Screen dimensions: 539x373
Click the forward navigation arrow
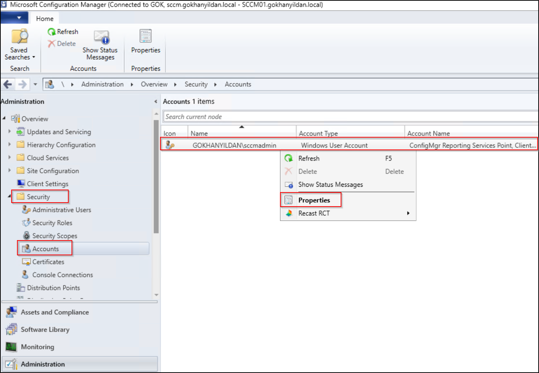point(22,84)
